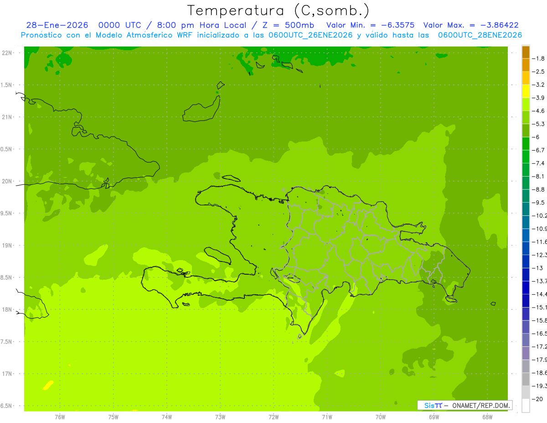Click the '18N' latitude label
Screen dimensions: 547x423
pyautogui.click(x=7, y=309)
